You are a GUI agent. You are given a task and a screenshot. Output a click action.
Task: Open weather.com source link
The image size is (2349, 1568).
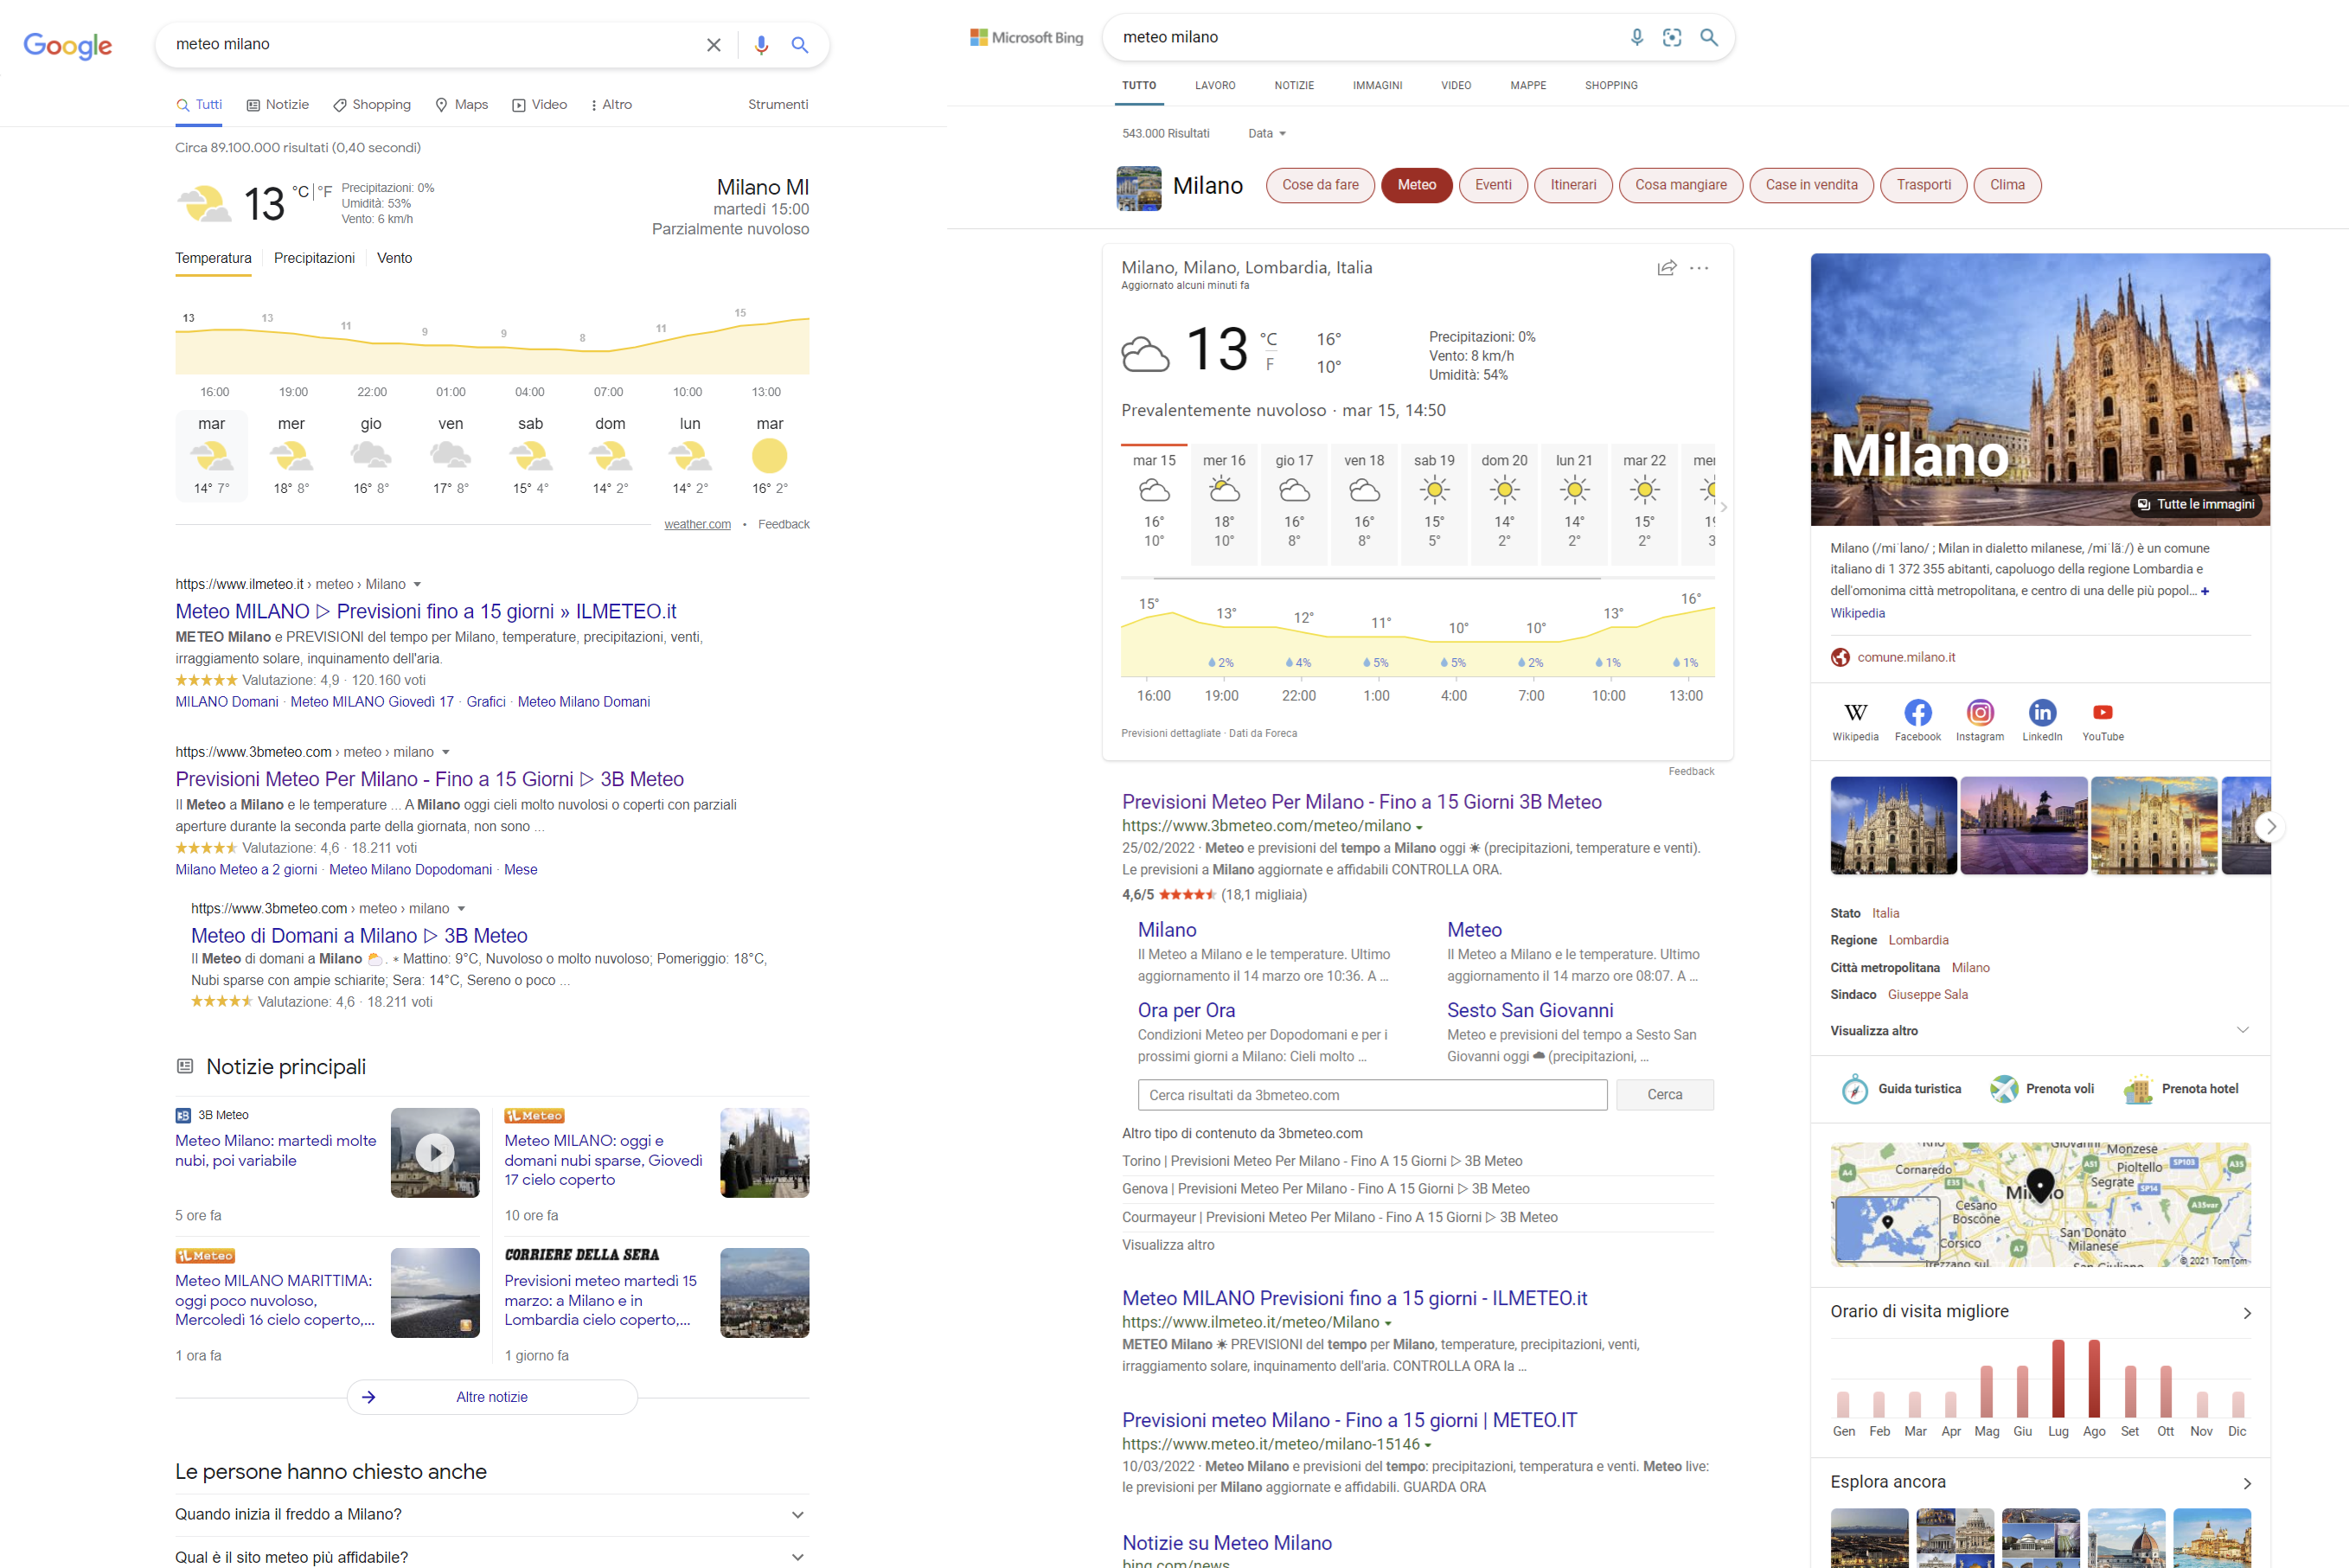pos(697,524)
